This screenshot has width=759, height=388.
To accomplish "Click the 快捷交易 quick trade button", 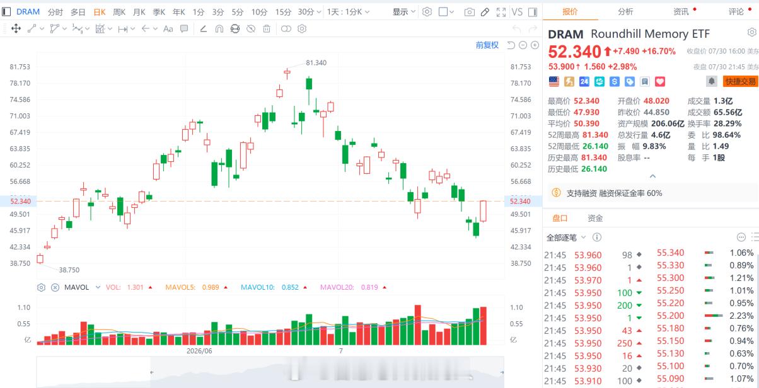I will pyautogui.click(x=740, y=81).
